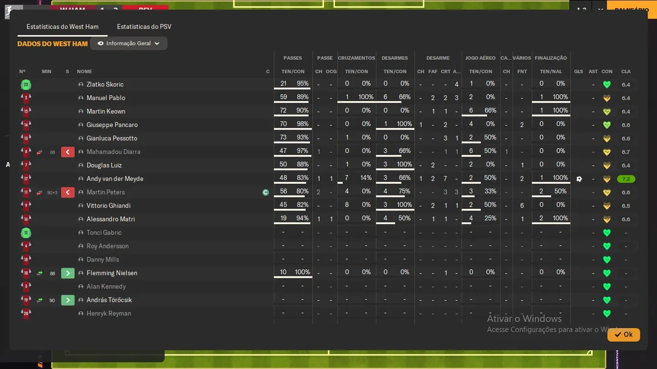Click Giuseppe Pancaro's 98% pass completion value
Viewport: 657px width, 369px height.
pyautogui.click(x=303, y=124)
